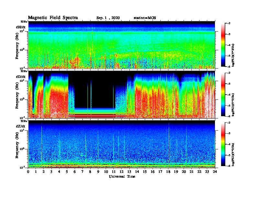Click hour "23" on the Universal Time axis
Viewport: 256px width, 197px height.
pyautogui.click(x=207, y=172)
